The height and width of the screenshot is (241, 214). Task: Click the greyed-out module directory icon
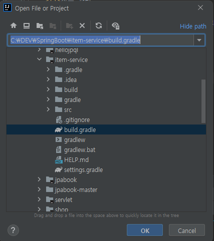point(53,25)
